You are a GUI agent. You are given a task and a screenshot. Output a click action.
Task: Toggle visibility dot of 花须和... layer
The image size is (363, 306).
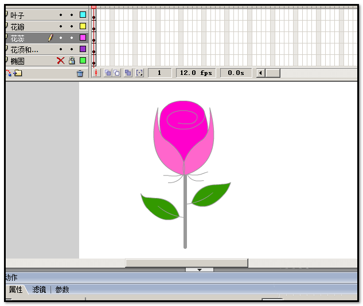tap(61, 49)
